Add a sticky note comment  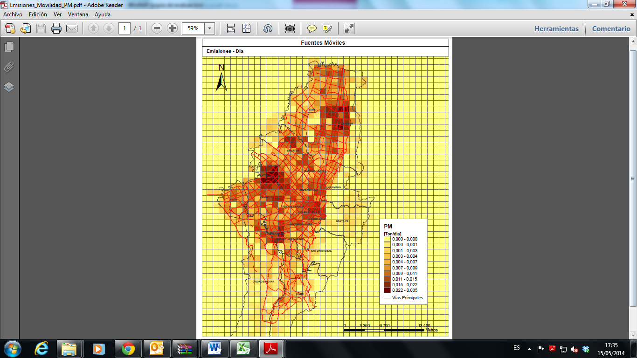point(312,28)
